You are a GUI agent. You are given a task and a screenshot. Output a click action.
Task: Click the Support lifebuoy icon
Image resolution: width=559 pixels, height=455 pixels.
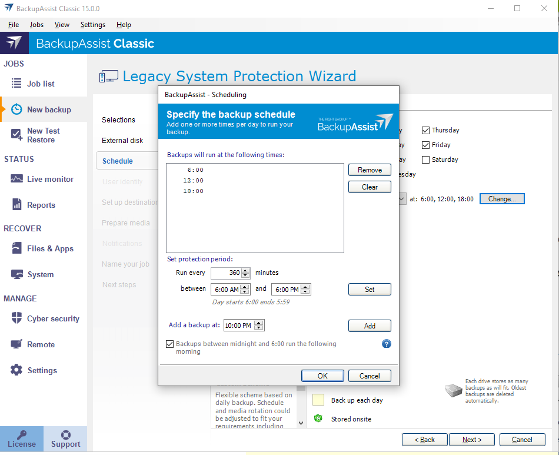click(65, 435)
